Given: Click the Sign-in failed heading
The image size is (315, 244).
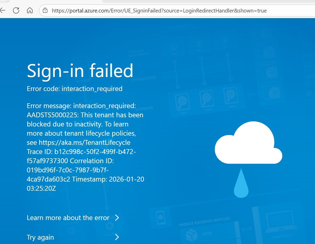Looking at the screenshot, I should pyautogui.click(x=80, y=71).
